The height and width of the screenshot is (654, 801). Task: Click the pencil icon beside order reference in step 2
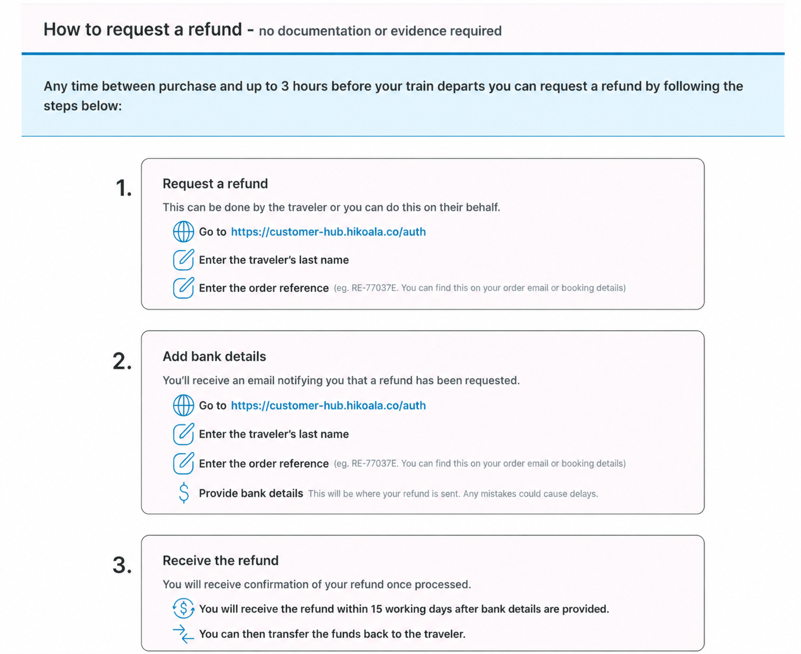(184, 464)
